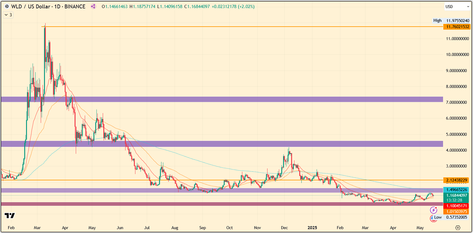The height and width of the screenshot is (233, 473).
Task: Click the open value O1.14661463
Action: (114, 6)
